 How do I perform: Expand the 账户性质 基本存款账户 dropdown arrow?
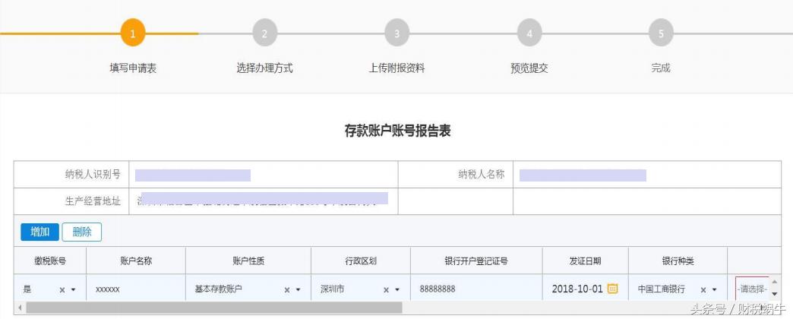(298, 289)
